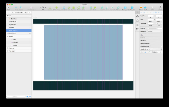This screenshot has width=169, height=107.
Task: Click the layer Filter search field
Action: tap(16, 97)
